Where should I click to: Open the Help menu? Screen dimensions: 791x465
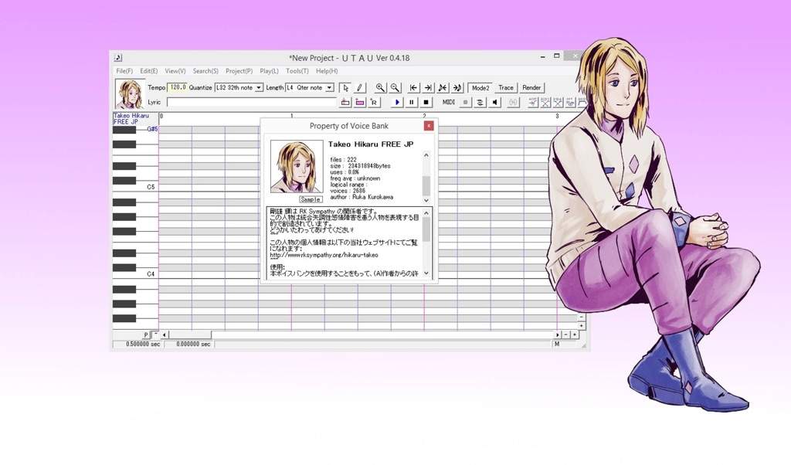[327, 71]
